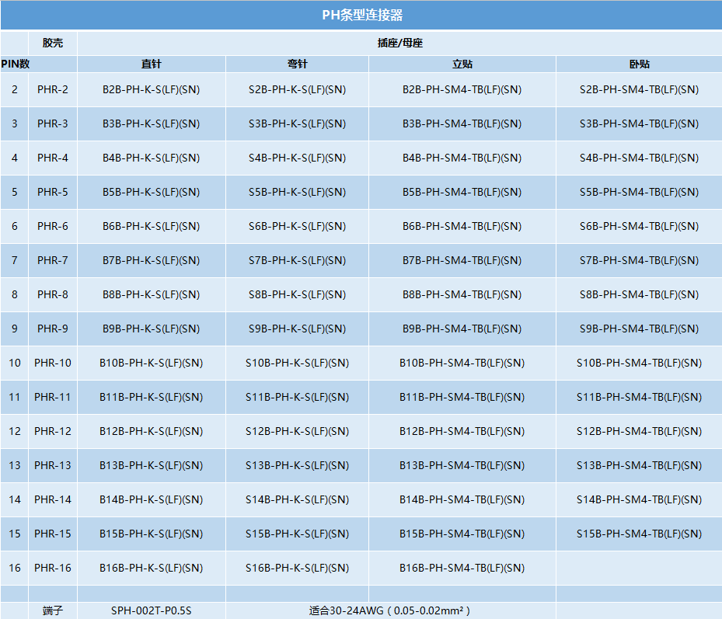This screenshot has height=619, width=722.
Task: Click the S10B-PH-SM4-TB(LF)(SN) cell
Action: click(x=639, y=363)
